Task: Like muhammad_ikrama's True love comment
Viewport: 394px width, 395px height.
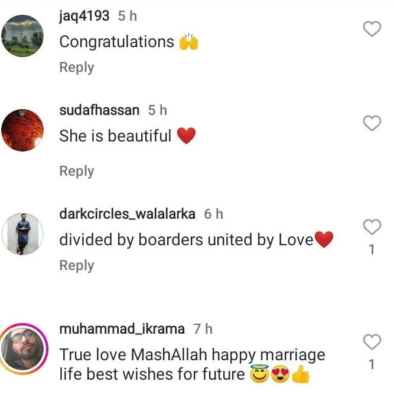Action: 372,341
